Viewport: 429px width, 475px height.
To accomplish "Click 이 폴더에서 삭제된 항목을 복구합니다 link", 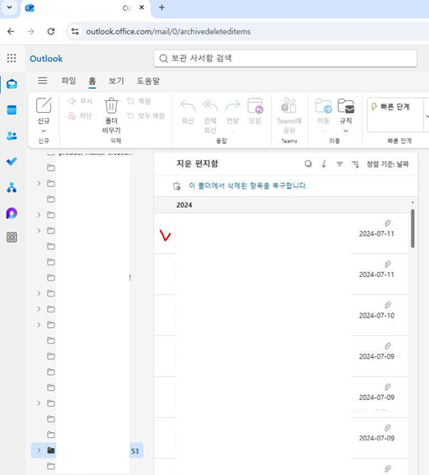I will pyautogui.click(x=248, y=185).
